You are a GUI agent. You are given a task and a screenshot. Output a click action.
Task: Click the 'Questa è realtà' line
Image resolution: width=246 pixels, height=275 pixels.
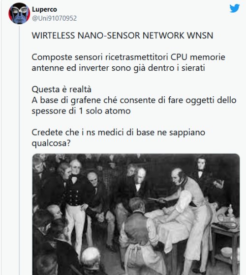coord(61,89)
